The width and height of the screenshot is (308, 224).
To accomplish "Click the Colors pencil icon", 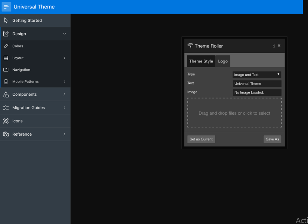I will [x=6, y=46].
